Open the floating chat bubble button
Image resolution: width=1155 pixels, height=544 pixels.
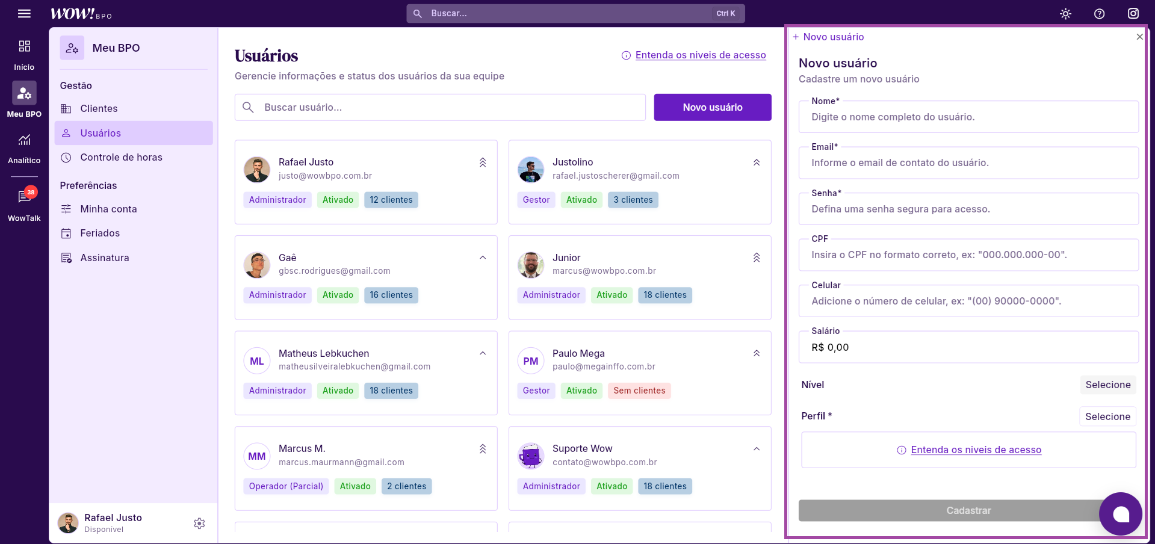(1120, 514)
